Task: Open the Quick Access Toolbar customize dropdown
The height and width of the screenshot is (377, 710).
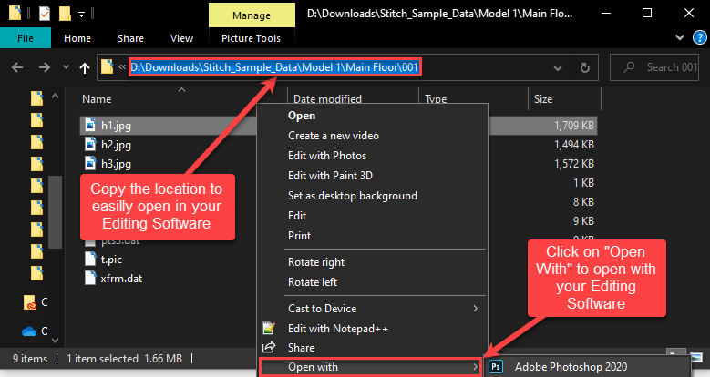Action: (x=82, y=14)
